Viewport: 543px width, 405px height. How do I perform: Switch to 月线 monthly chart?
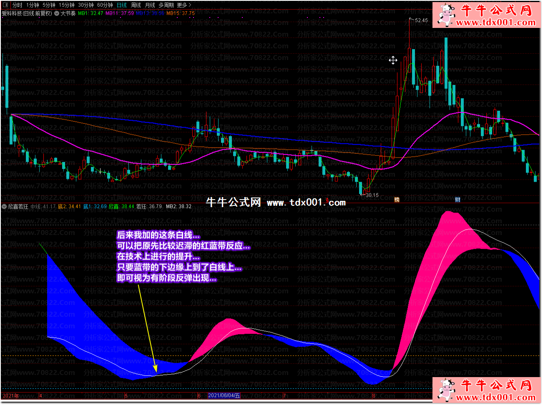coord(150,5)
